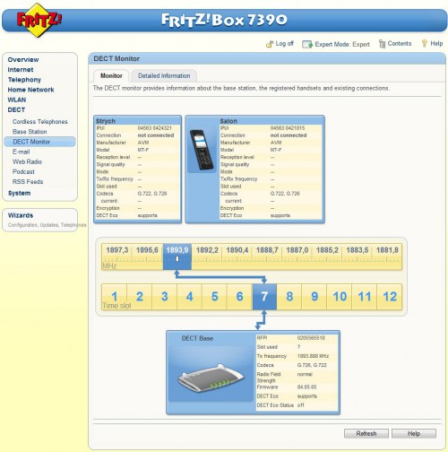Viewport: 448px width, 452px height.
Task: Click the DECT Base title
Action: (197, 338)
